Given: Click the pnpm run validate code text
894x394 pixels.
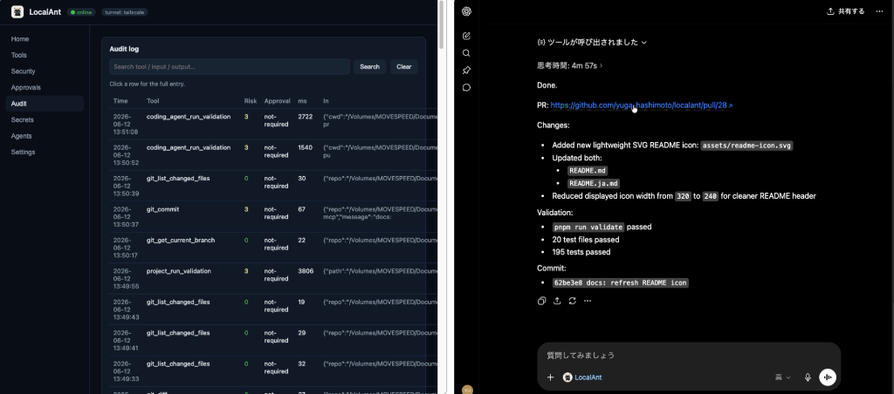Looking at the screenshot, I should [588, 227].
